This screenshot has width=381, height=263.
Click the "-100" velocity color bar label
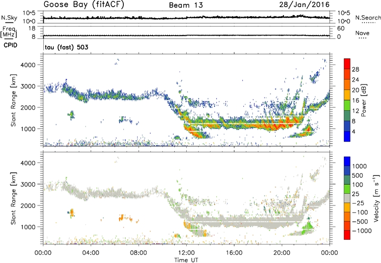pyautogui.click(x=360, y=212)
